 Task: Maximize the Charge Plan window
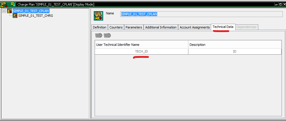click(280, 4)
